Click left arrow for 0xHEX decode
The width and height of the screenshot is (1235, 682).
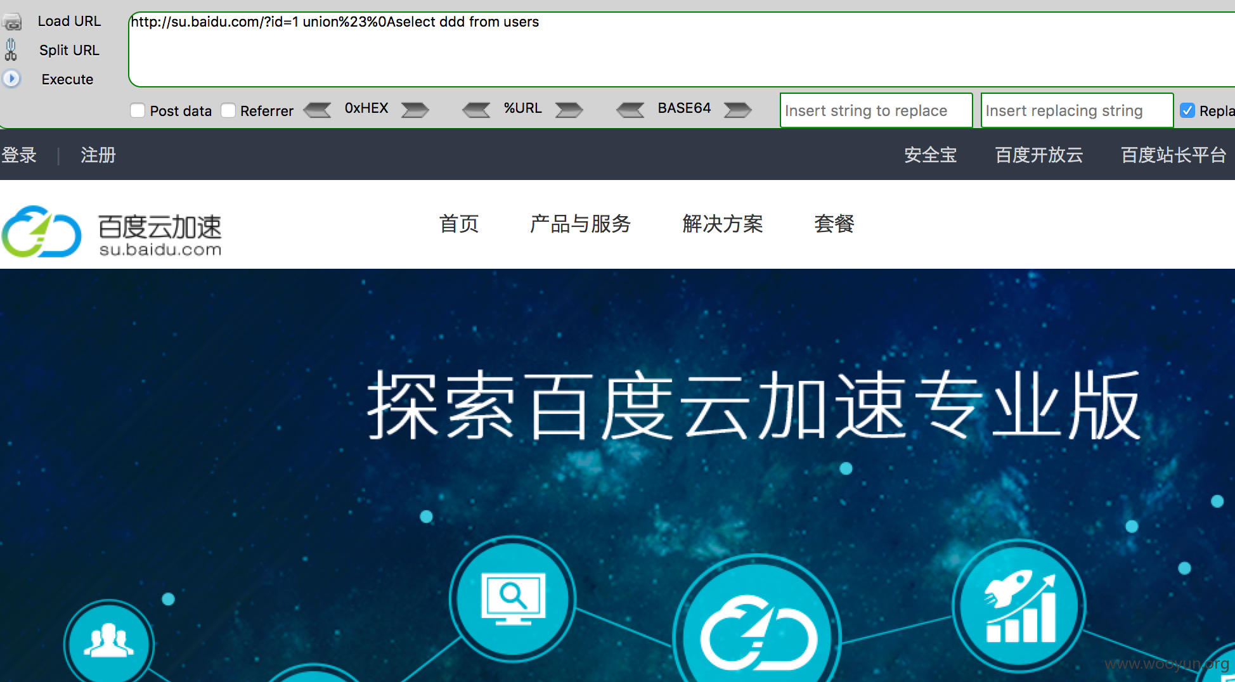coord(318,110)
